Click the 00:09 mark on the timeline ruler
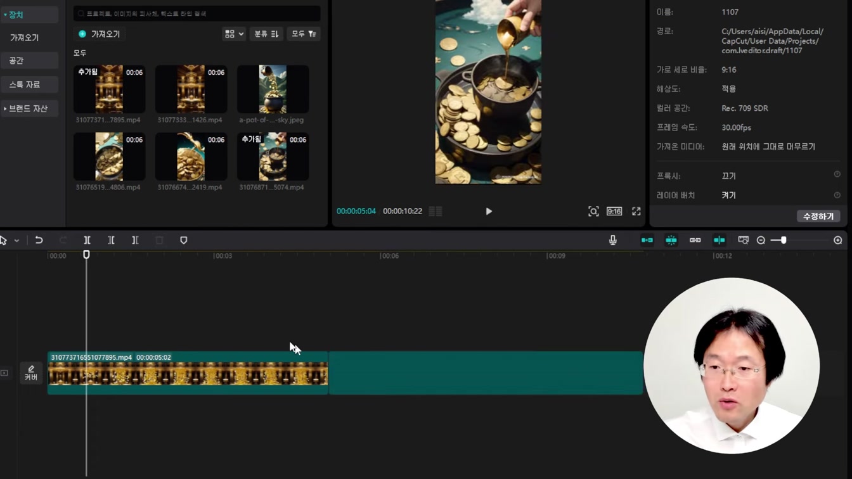The height and width of the screenshot is (479, 852). point(557,255)
